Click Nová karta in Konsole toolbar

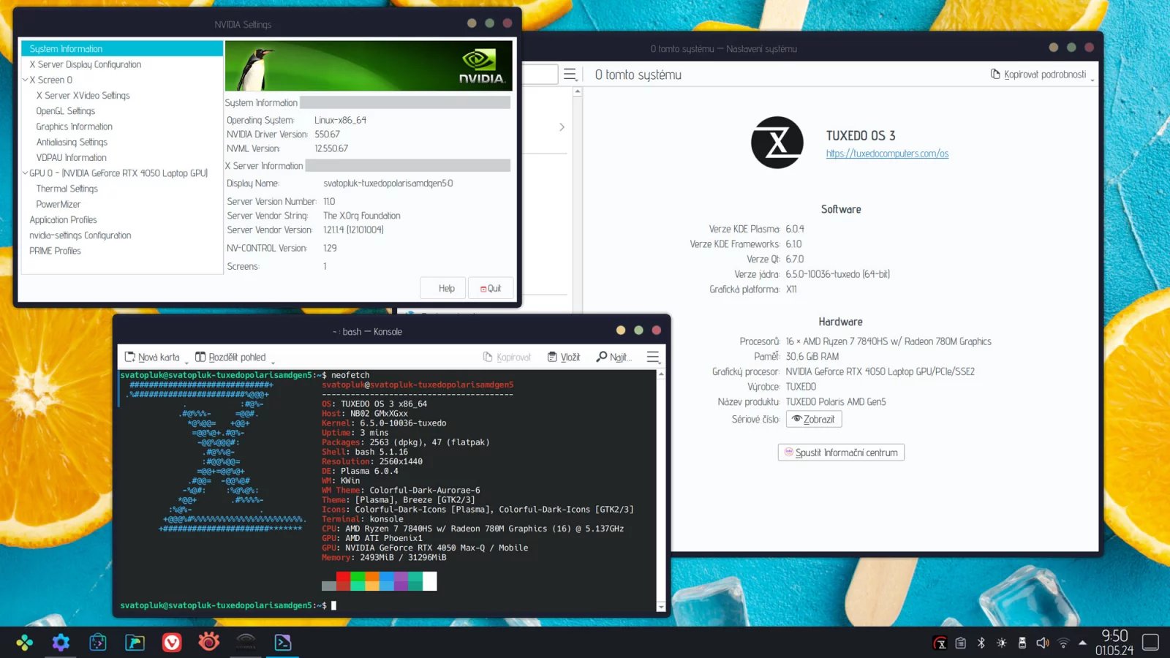pos(152,357)
